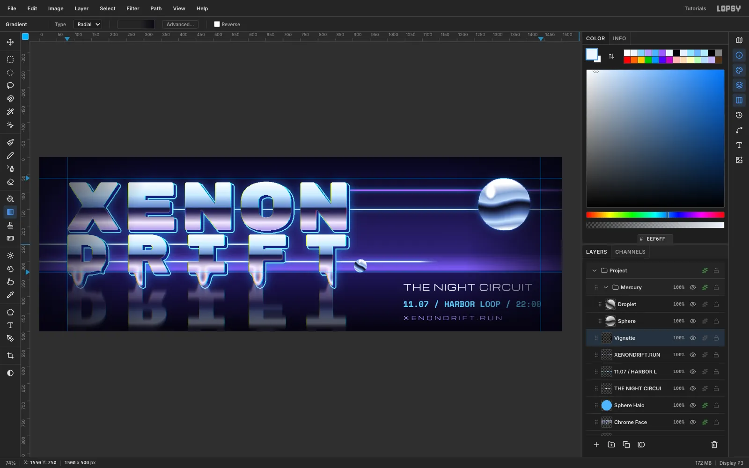Open the History panel icon
The image size is (749, 468).
(739, 115)
